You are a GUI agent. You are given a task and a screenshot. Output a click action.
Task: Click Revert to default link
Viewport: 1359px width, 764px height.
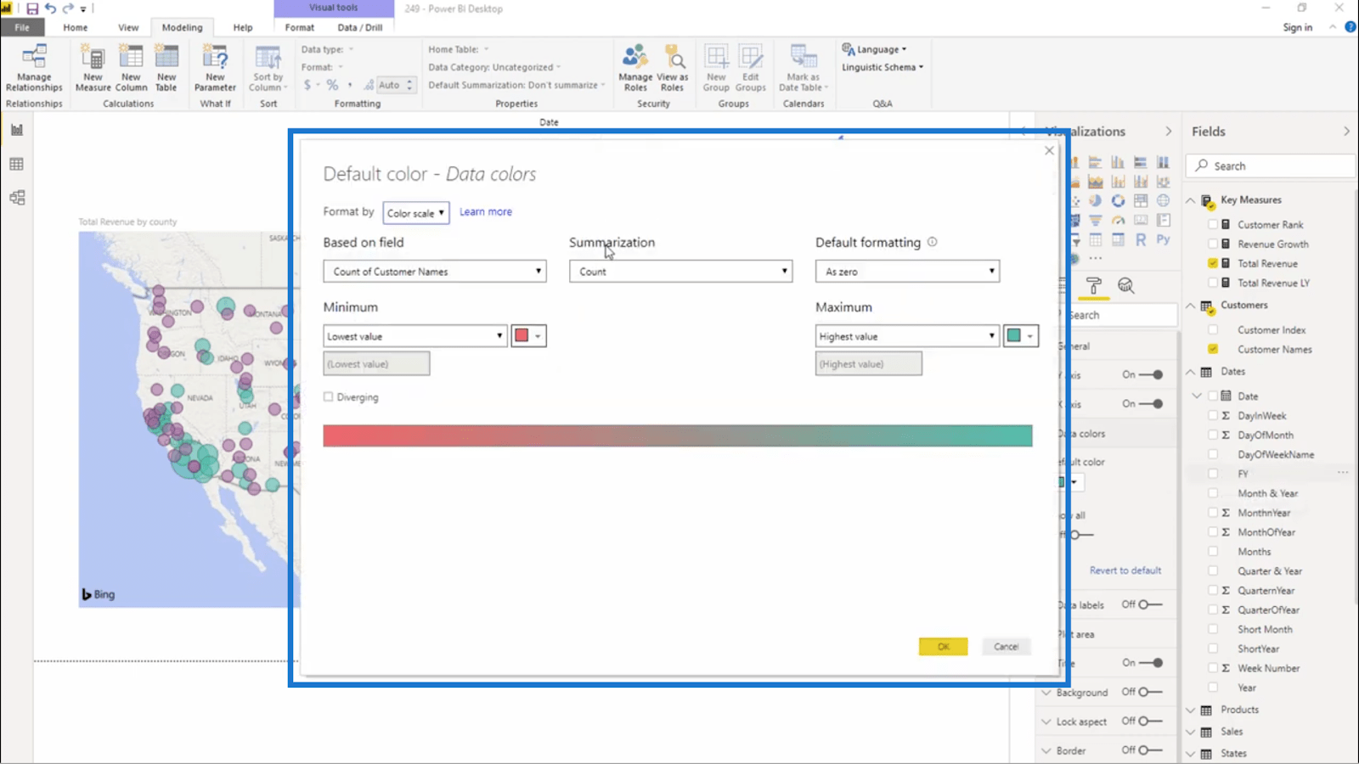[x=1125, y=570]
